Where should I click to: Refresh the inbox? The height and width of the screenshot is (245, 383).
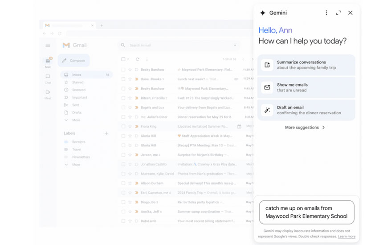pos(138,59)
